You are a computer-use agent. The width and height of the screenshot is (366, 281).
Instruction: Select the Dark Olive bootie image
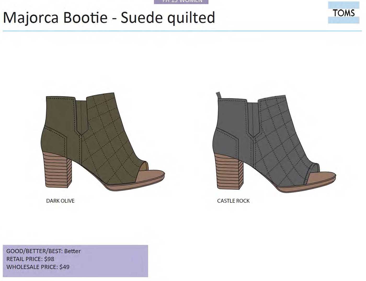click(x=103, y=142)
